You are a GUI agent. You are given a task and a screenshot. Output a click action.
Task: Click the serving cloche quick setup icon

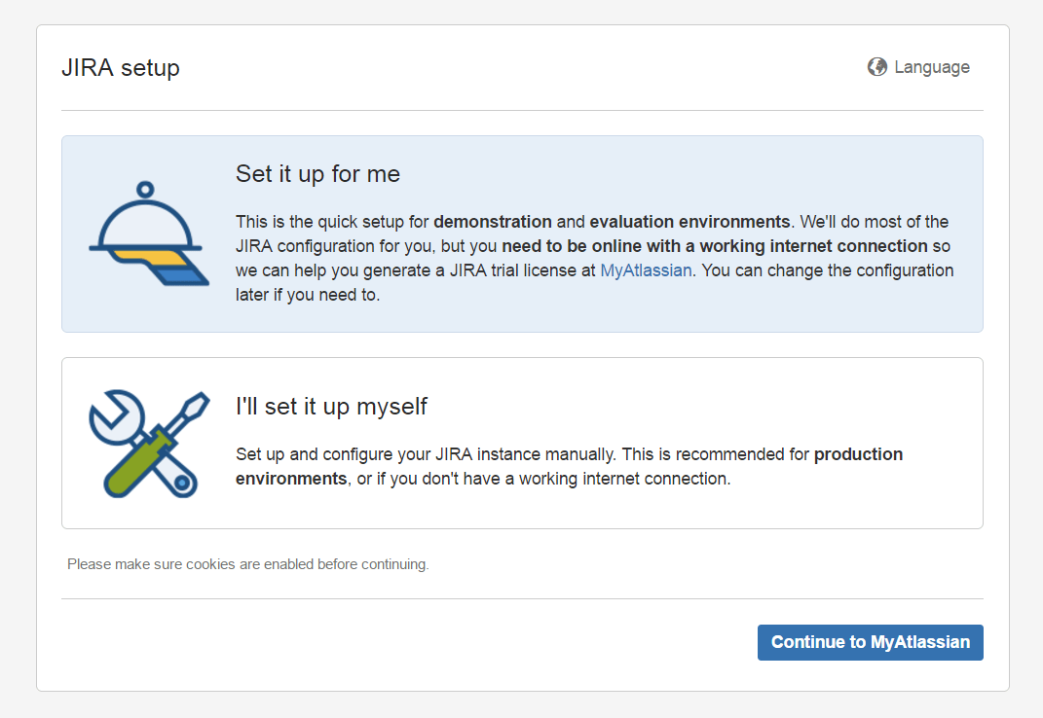click(148, 234)
